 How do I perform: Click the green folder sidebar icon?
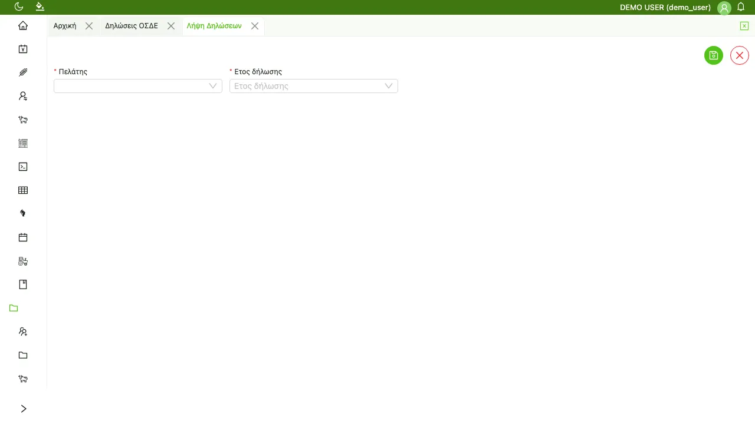pyautogui.click(x=14, y=308)
